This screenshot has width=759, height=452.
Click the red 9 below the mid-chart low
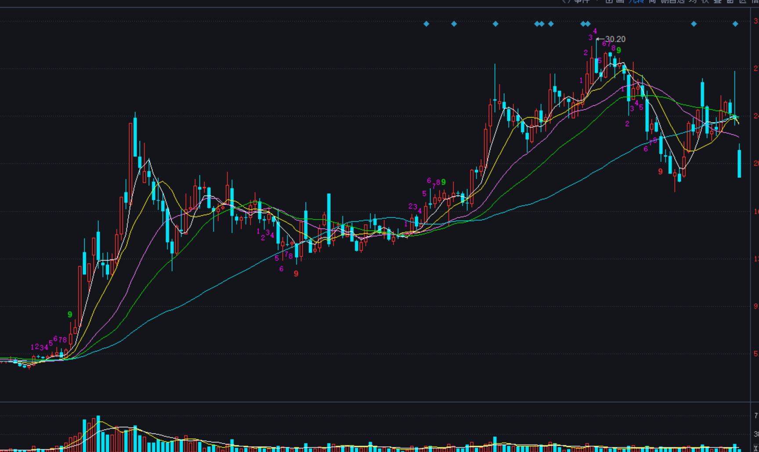click(296, 274)
